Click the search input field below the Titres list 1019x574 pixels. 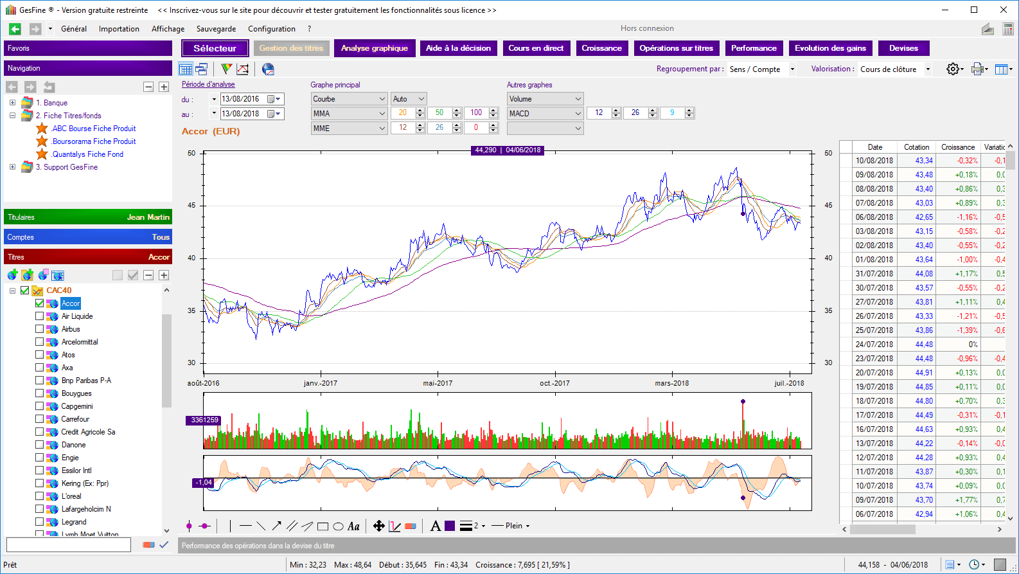pyautogui.click(x=69, y=544)
